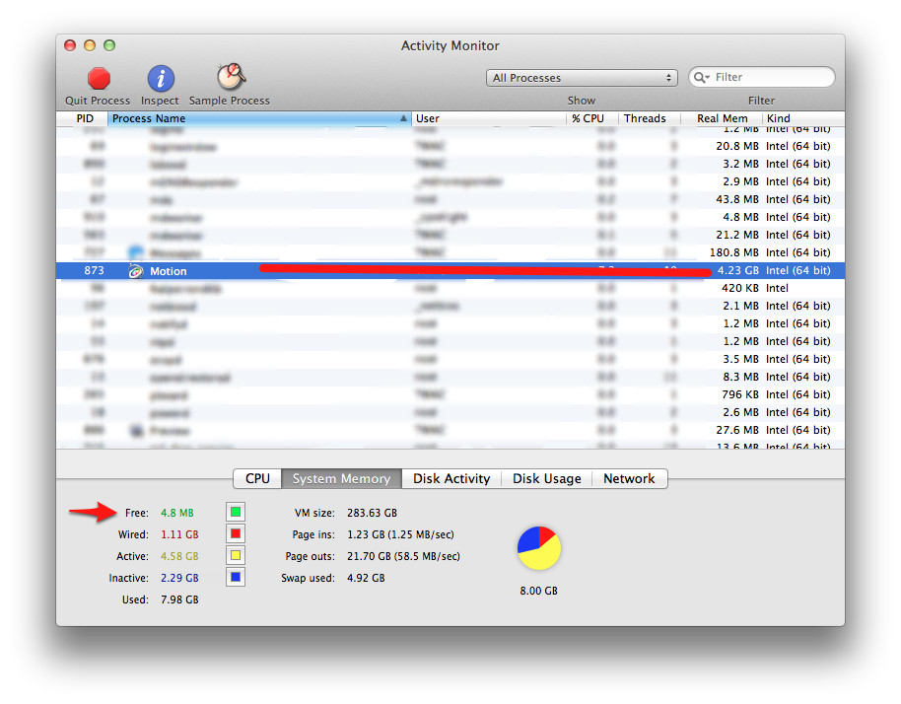
Task: Select the Motion process row PID 873
Action: 450,271
